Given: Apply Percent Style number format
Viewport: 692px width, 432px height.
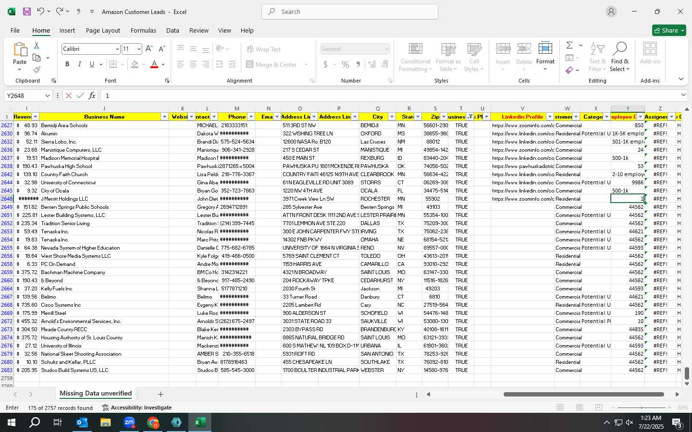Looking at the screenshot, I should pyautogui.click(x=346, y=64).
